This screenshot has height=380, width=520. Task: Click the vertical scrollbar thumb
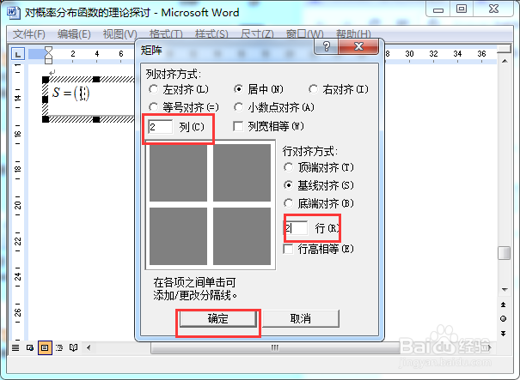pos(505,253)
